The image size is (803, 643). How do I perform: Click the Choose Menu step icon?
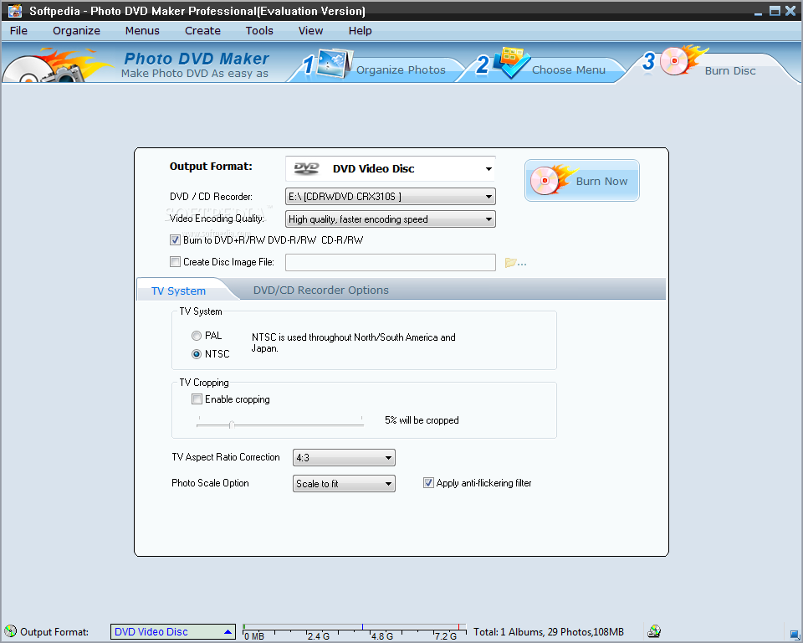[x=512, y=63]
